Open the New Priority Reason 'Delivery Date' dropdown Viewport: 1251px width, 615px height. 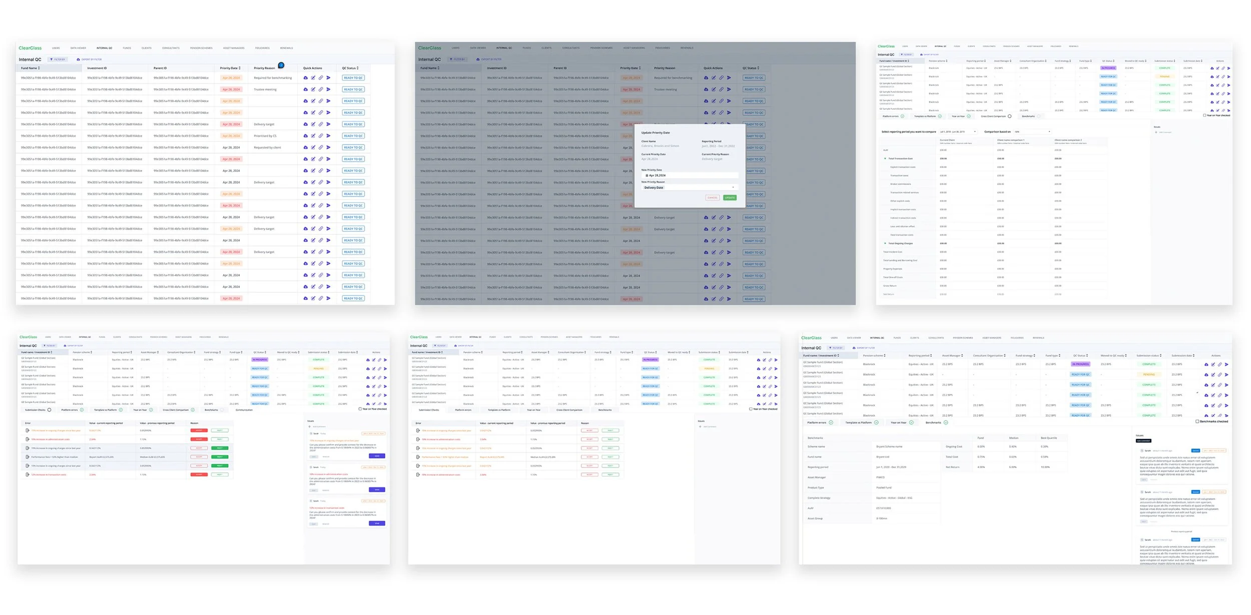tap(690, 187)
